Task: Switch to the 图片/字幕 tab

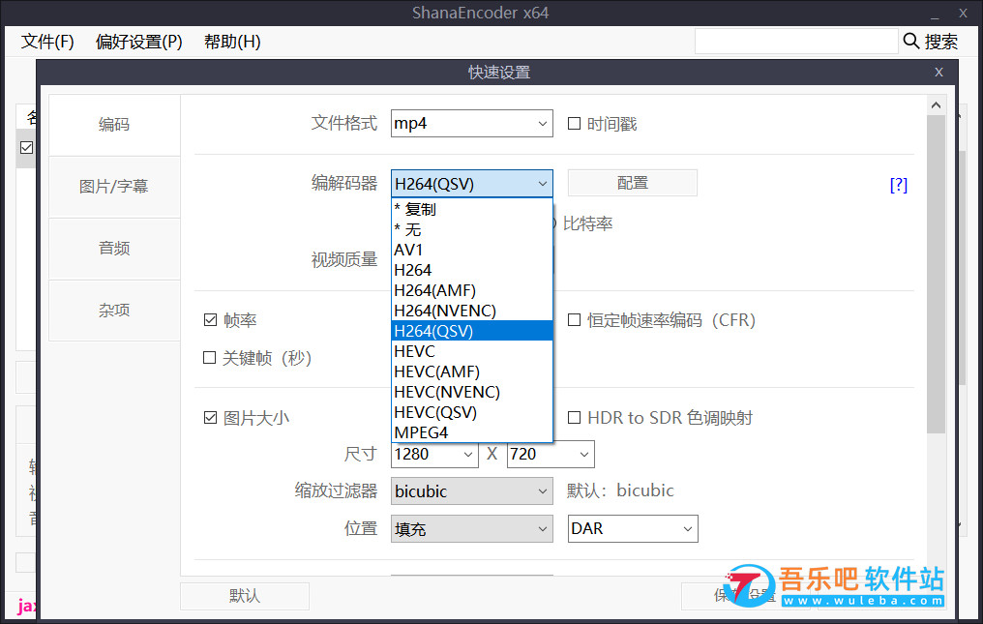Action: [x=114, y=187]
